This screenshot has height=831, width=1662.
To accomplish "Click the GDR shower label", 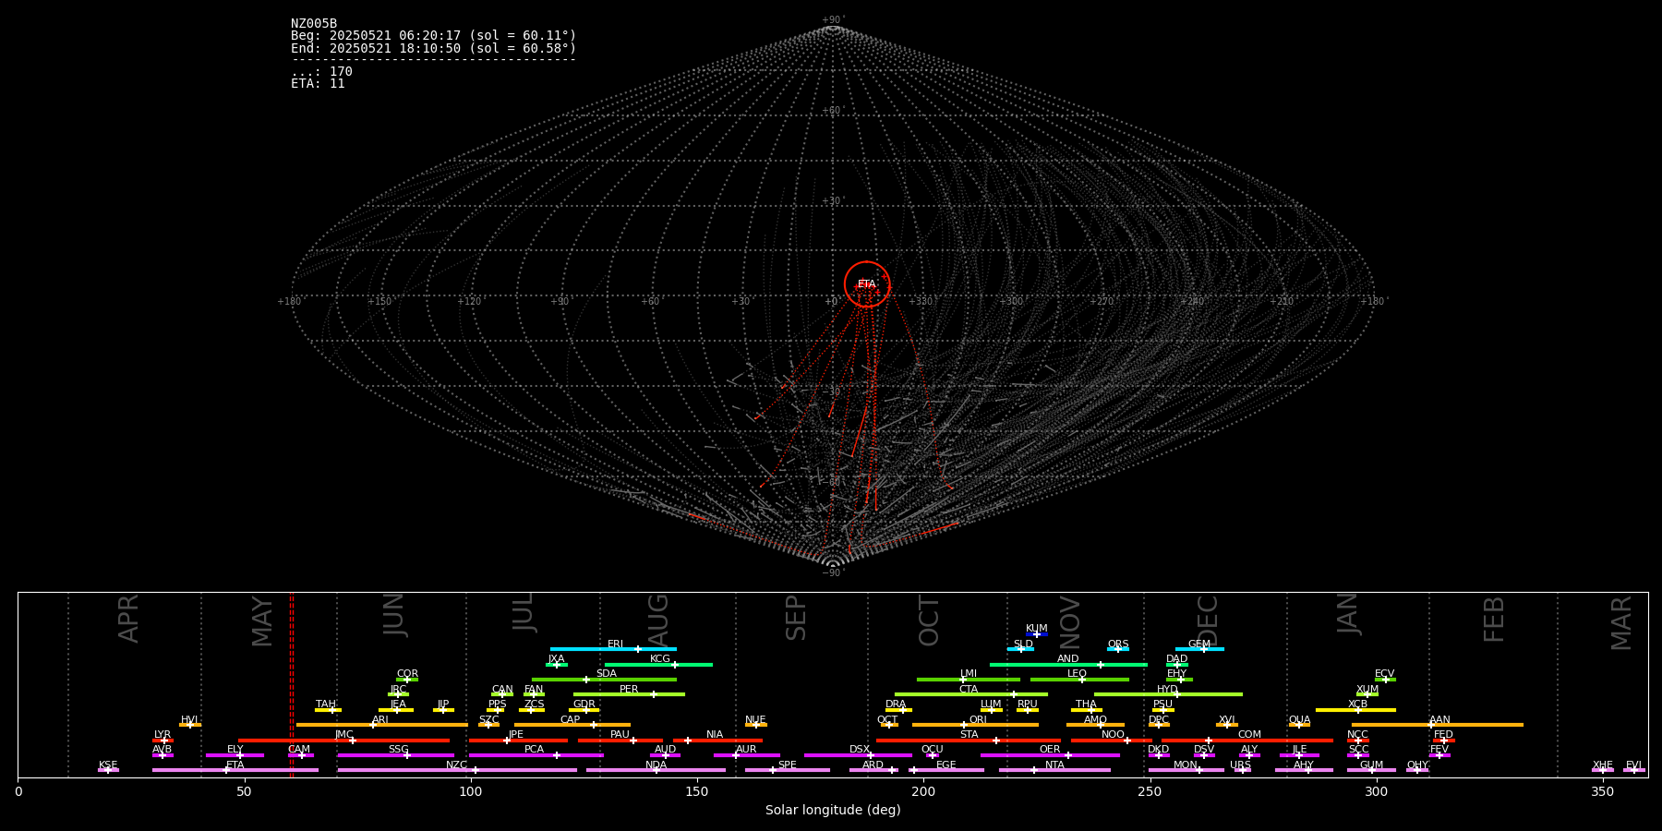I will click(584, 705).
